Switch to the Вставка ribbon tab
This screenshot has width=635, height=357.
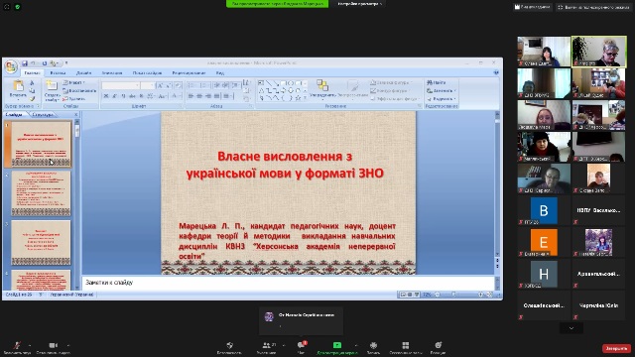tap(58, 72)
